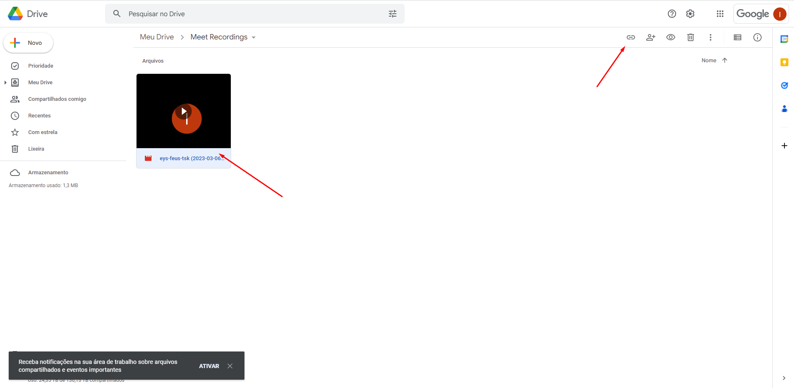Copy link with the get link icon
This screenshot has height=388, width=794.
point(631,37)
